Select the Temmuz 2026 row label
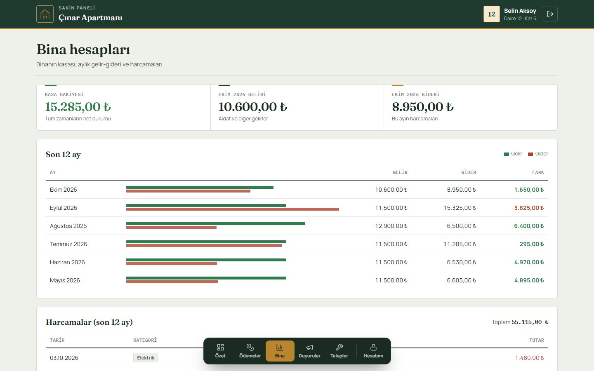This screenshot has height=371, width=594. (68, 244)
